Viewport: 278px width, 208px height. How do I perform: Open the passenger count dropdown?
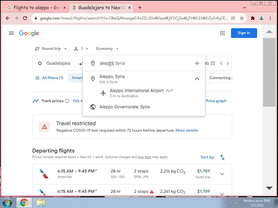coord(81,49)
